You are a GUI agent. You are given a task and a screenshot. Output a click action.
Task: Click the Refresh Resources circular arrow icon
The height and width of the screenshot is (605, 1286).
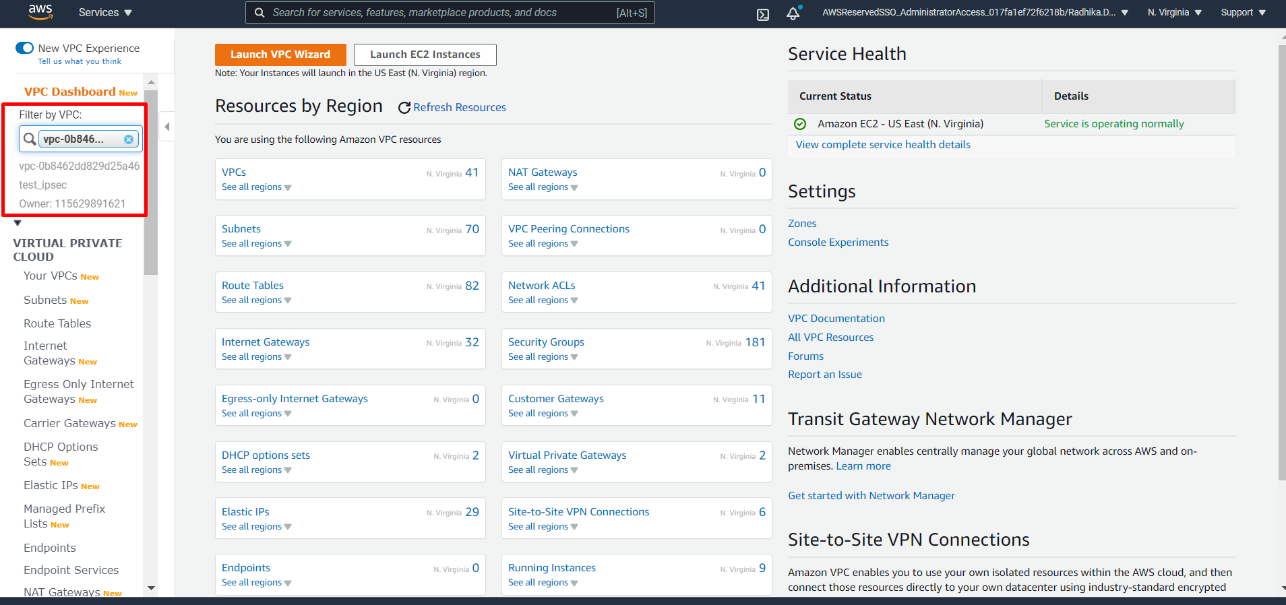click(x=404, y=108)
